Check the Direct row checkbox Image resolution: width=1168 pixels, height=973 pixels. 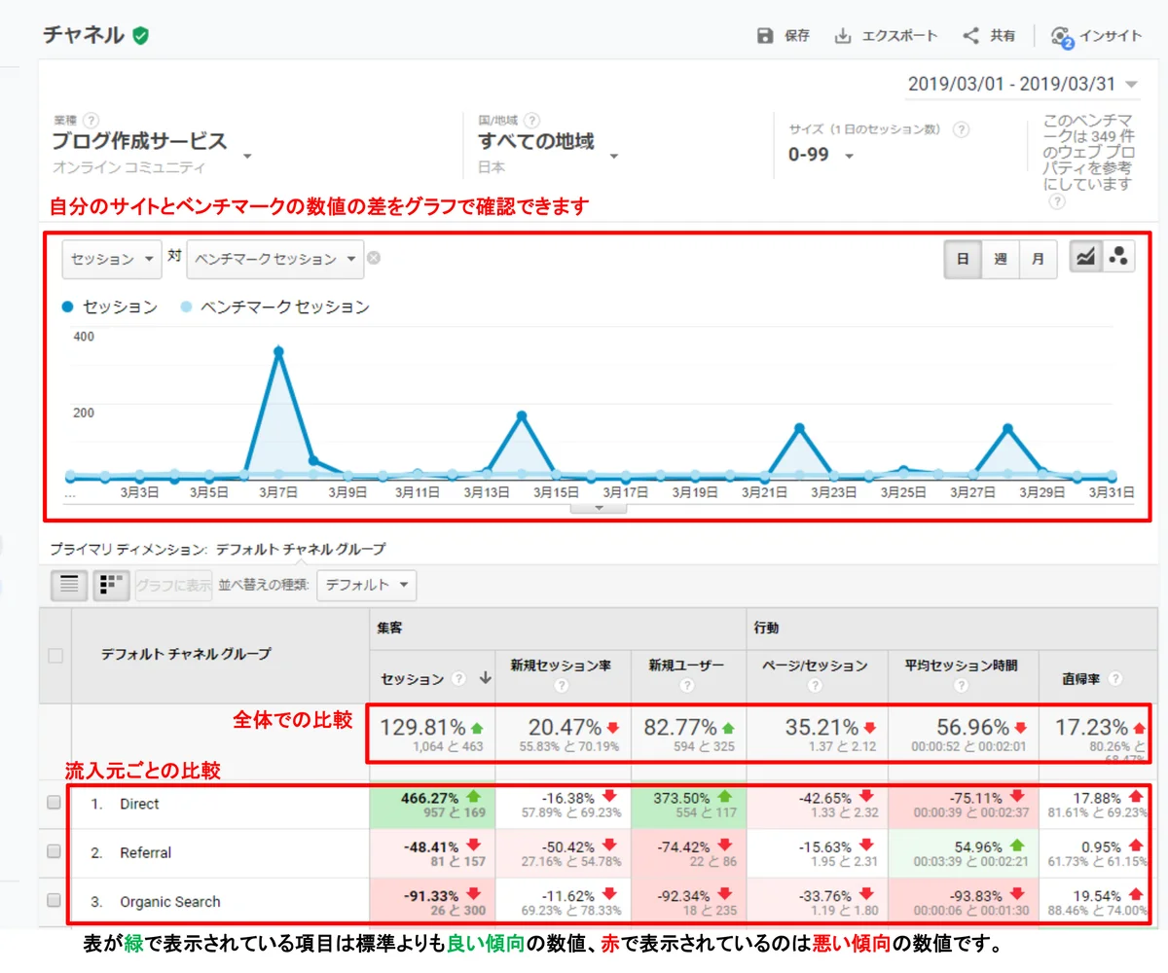coord(55,803)
